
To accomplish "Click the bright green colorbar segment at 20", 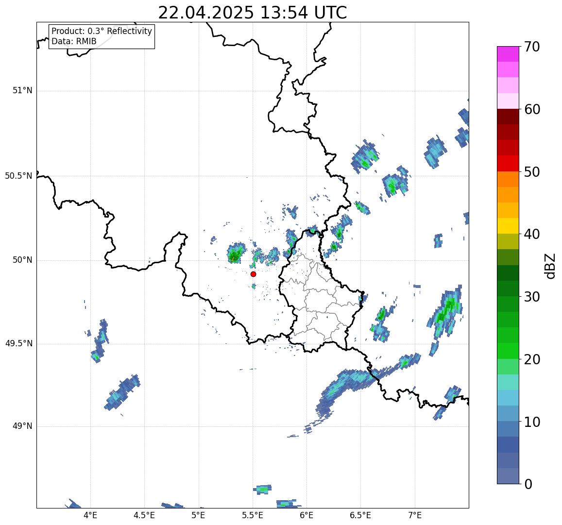I will [508, 351].
